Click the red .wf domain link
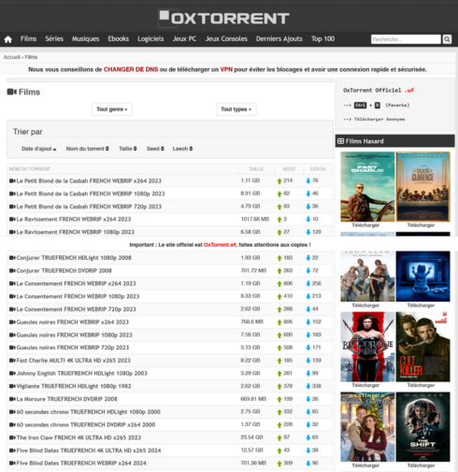458x472 pixels. point(409,91)
